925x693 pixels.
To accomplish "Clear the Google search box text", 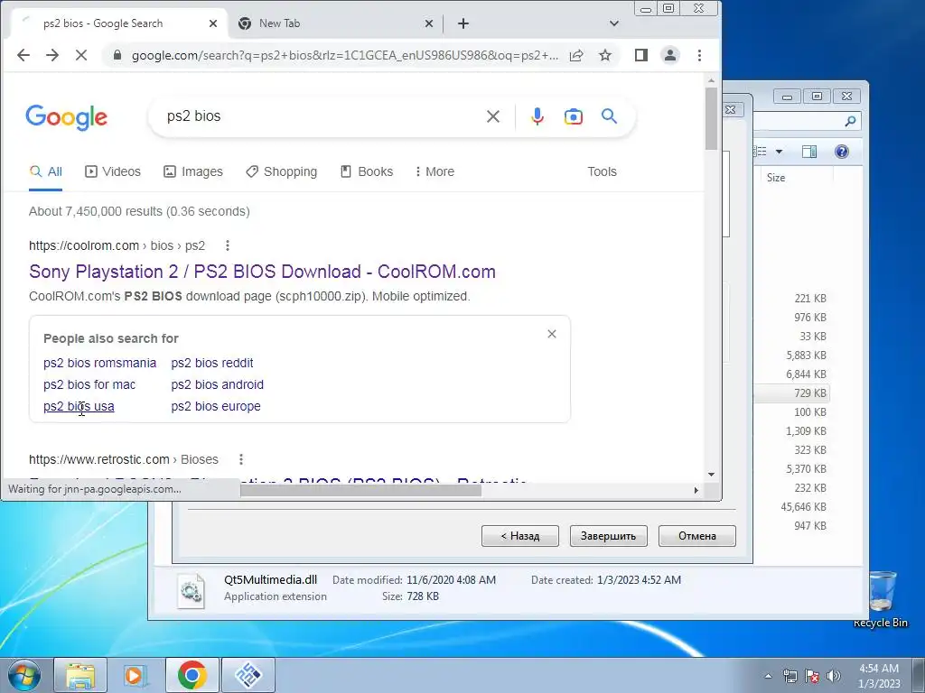I will pos(493,116).
